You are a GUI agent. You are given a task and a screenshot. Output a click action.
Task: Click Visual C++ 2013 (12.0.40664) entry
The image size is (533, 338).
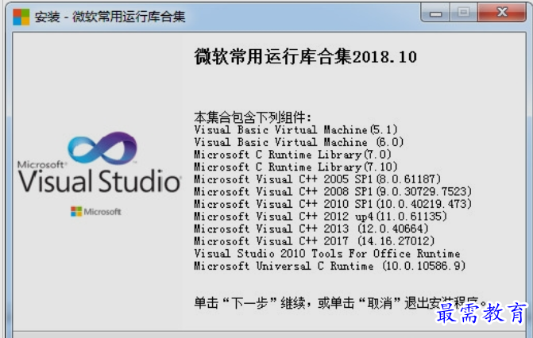[311, 229]
